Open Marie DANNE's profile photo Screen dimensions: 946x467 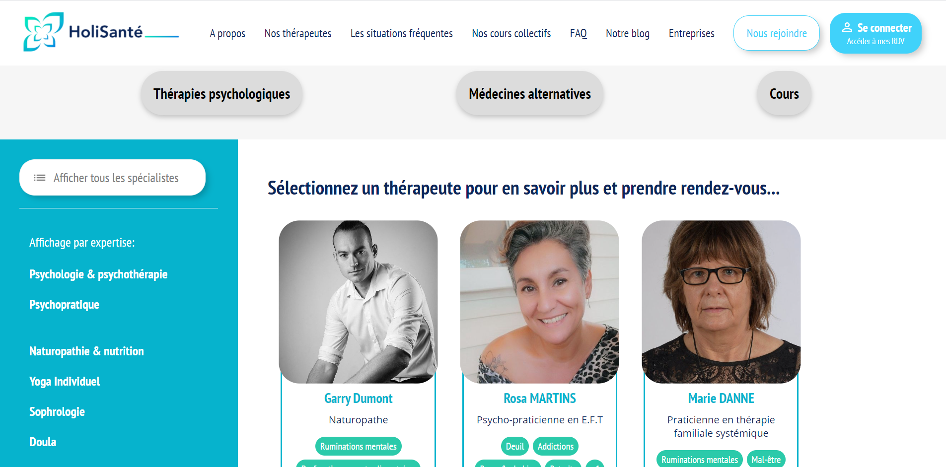(x=721, y=302)
